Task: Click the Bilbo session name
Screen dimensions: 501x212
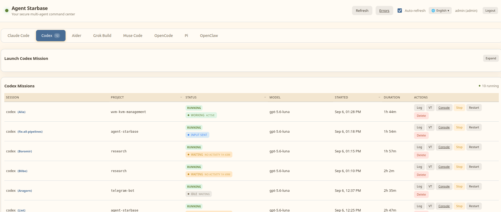Action: tap(22, 171)
